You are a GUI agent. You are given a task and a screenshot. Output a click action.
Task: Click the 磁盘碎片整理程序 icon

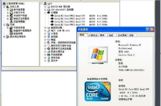tap(11, 31)
